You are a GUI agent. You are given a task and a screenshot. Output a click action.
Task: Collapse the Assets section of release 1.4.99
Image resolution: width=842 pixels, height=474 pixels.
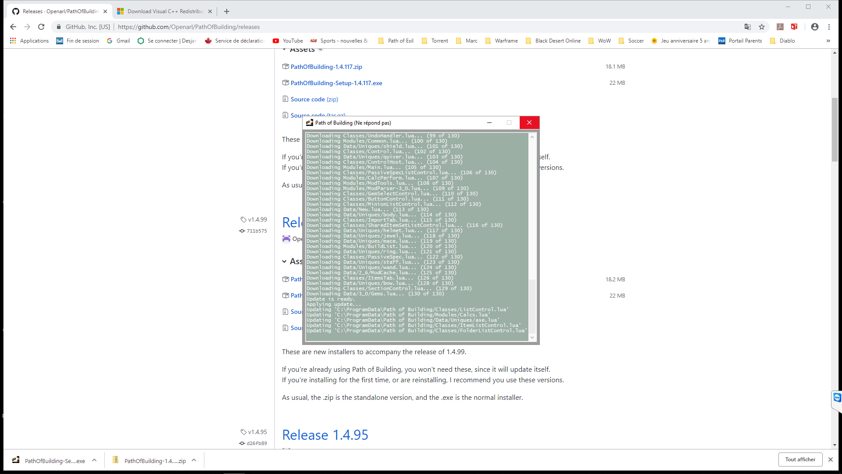click(x=284, y=261)
